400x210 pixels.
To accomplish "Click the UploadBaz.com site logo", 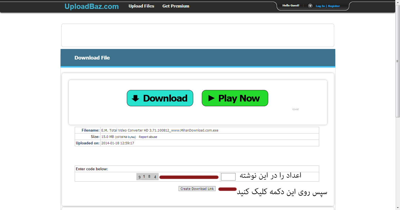I will (x=92, y=6).
